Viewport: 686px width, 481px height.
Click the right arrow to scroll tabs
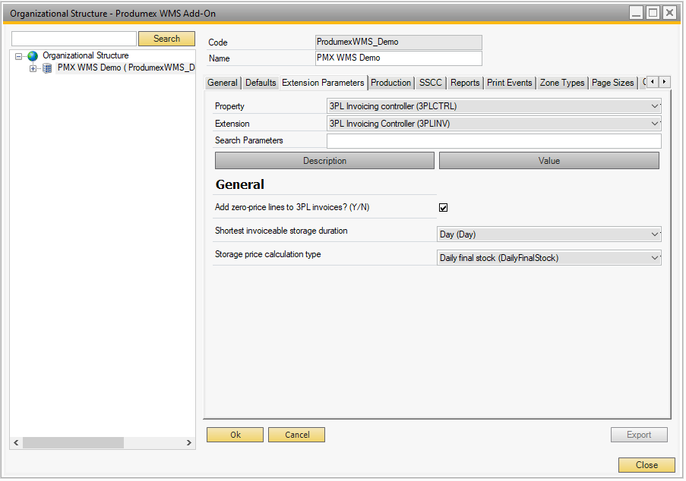[665, 82]
